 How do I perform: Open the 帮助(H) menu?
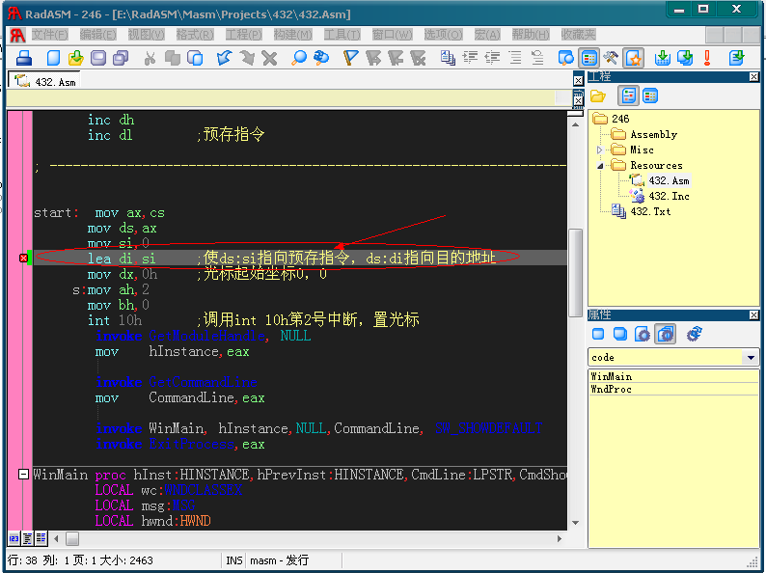click(531, 34)
